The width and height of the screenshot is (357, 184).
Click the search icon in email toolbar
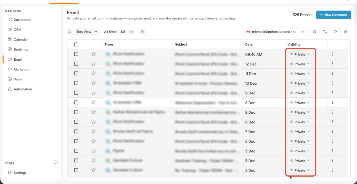(x=315, y=32)
